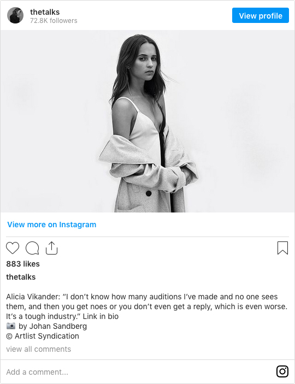Save the post with the bookmark icon
The height and width of the screenshot is (384, 295).
click(x=282, y=248)
